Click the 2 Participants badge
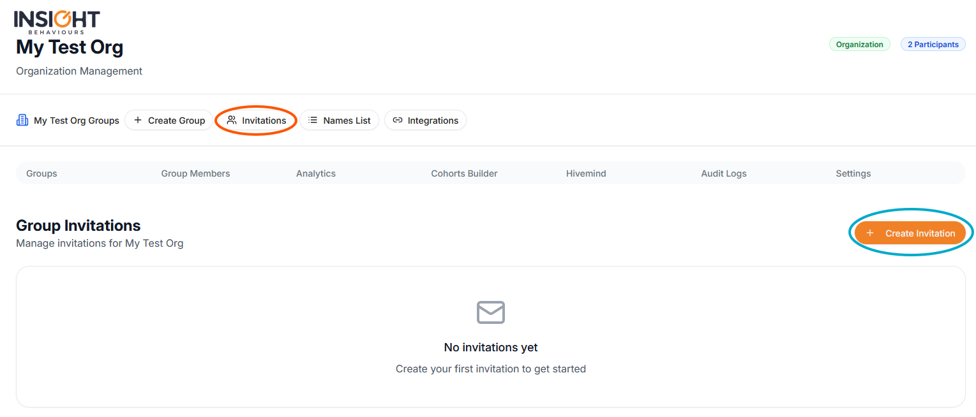Screen dimensions: 976x417 [933, 45]
